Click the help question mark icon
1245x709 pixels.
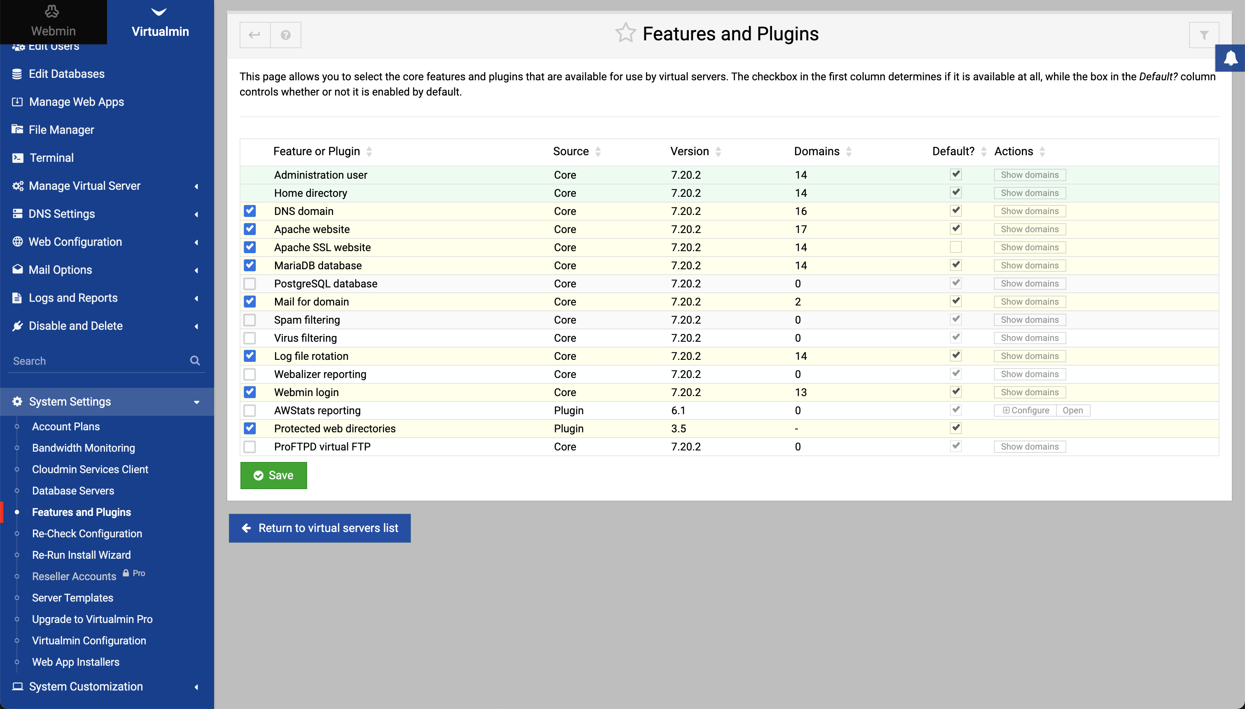click(x=286, y=35)
